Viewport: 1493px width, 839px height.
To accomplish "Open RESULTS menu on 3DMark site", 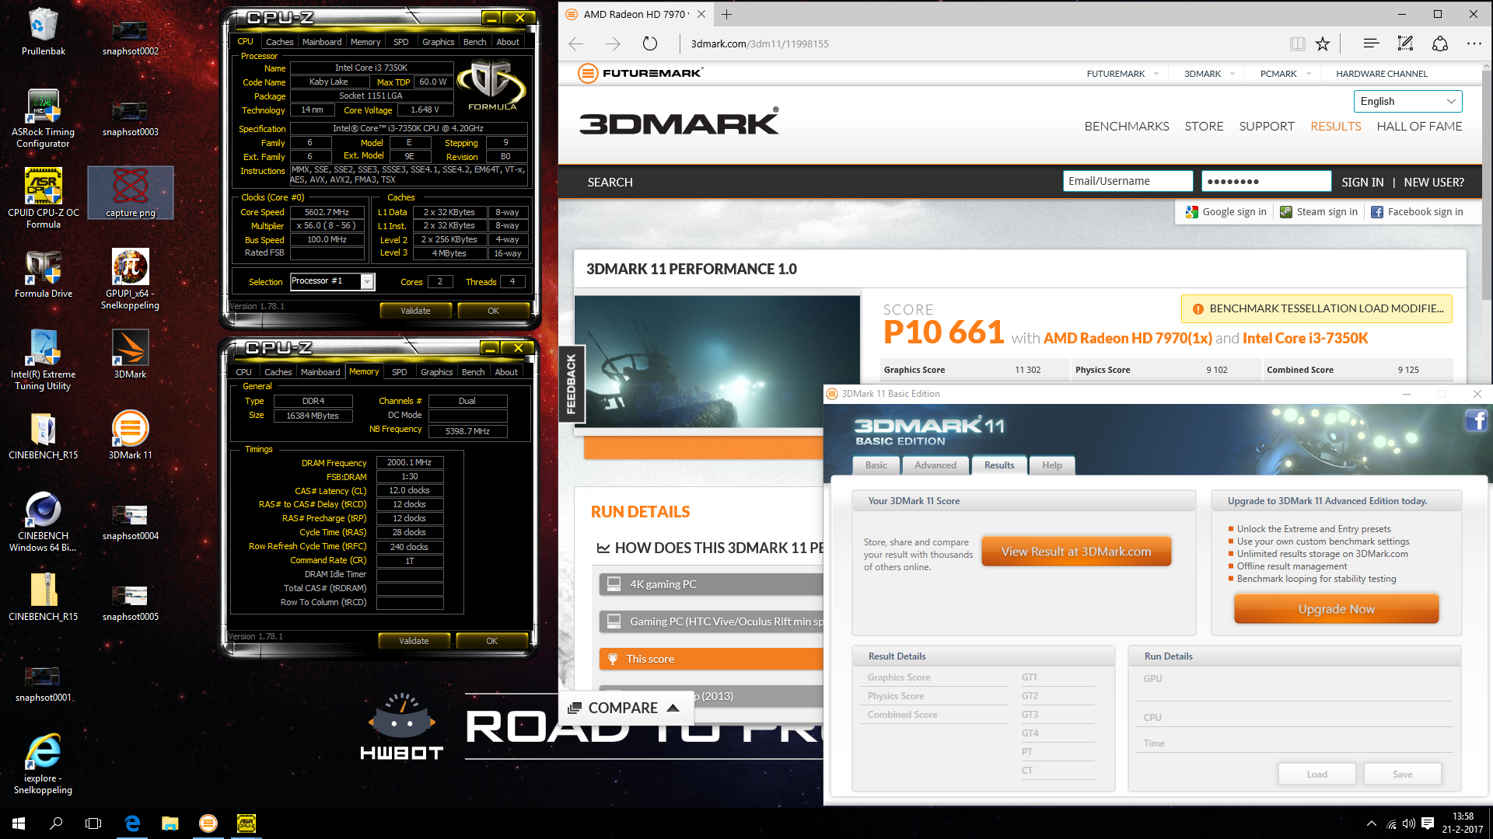I will coord(1336,126).
